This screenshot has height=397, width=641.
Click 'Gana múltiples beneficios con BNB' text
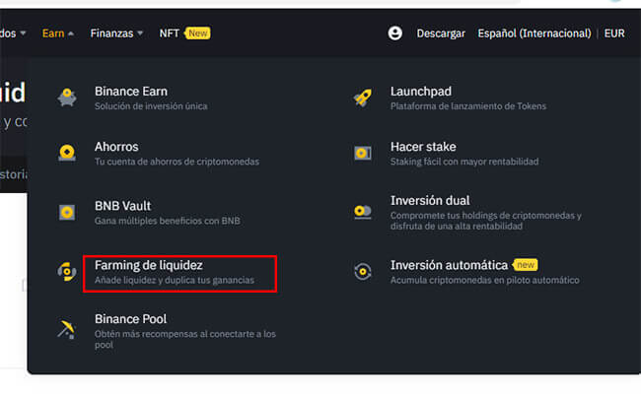point(168,221)
